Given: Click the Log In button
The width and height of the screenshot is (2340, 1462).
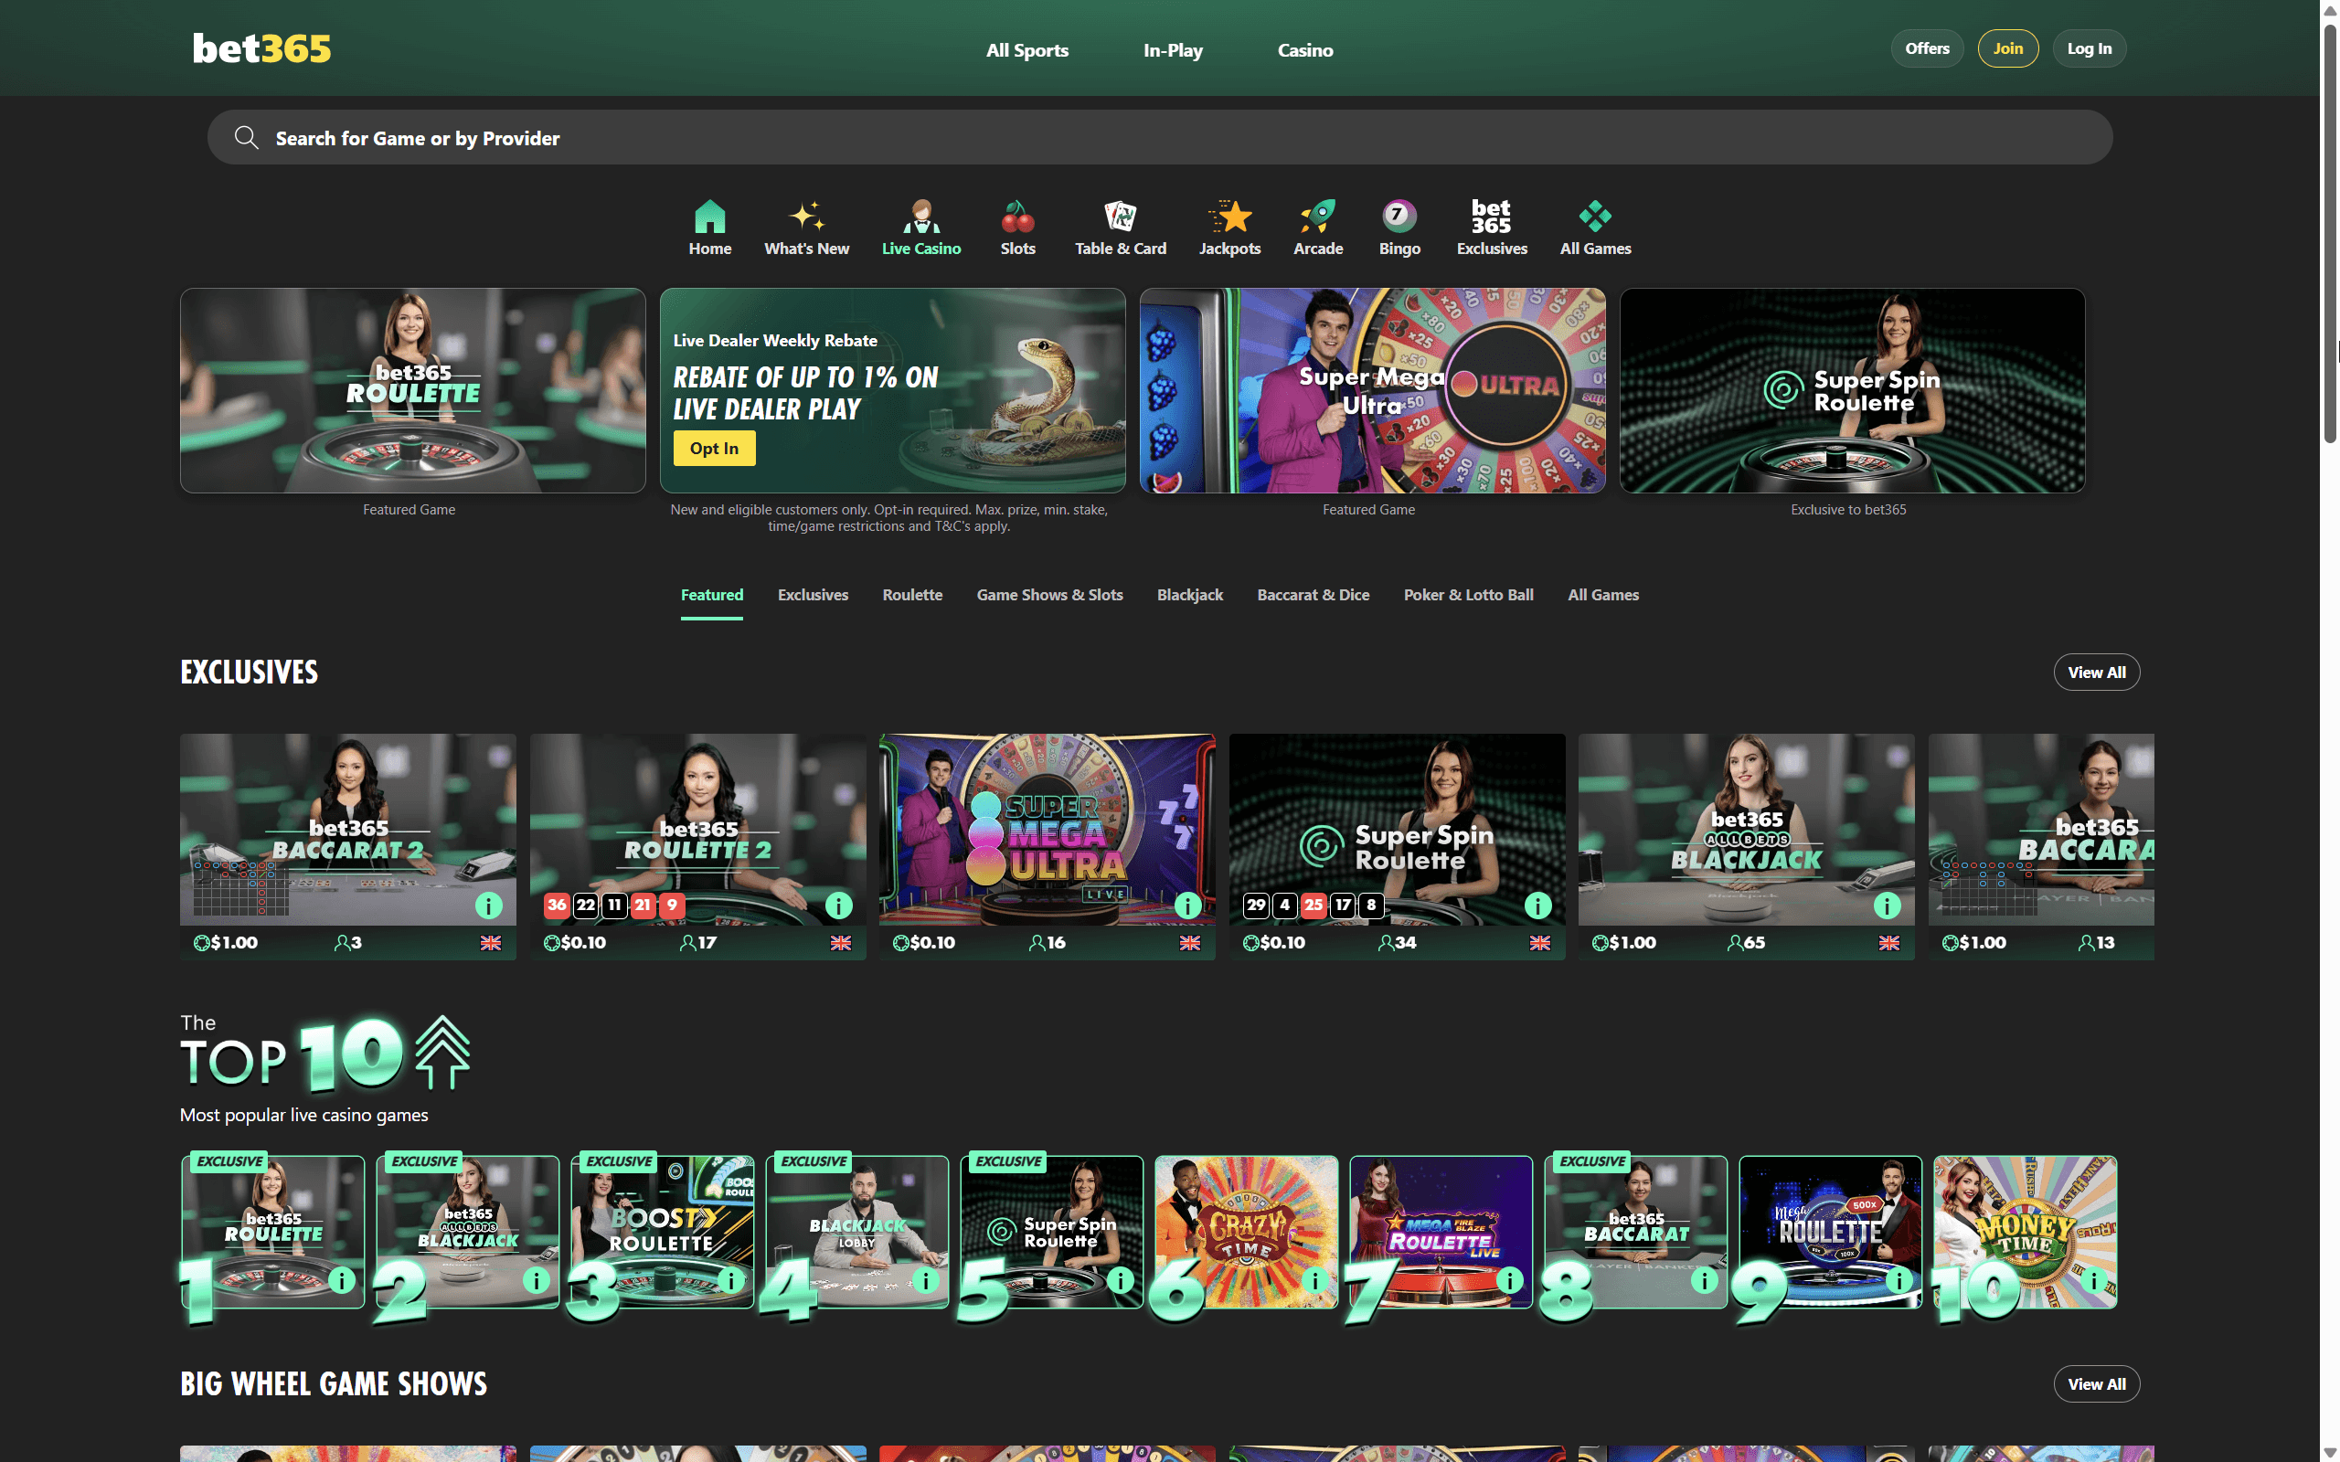Looking at the screenshot, I should pos(2089,48).
